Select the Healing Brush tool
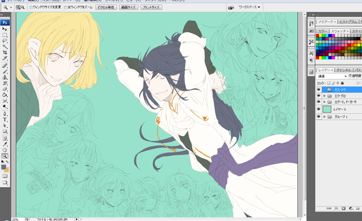The image size is (362, 221). click(5, 66)
